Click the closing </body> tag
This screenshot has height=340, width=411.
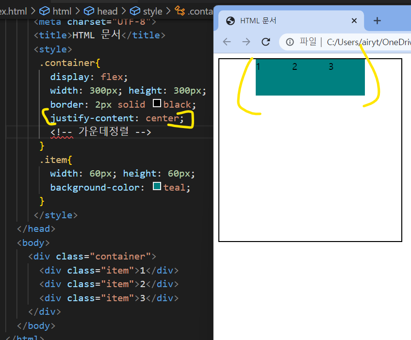[x=36, y=326]
